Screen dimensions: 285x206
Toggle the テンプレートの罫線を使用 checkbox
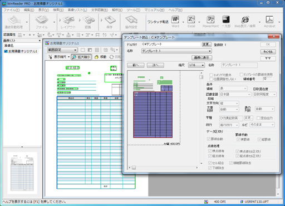point(242,75)
